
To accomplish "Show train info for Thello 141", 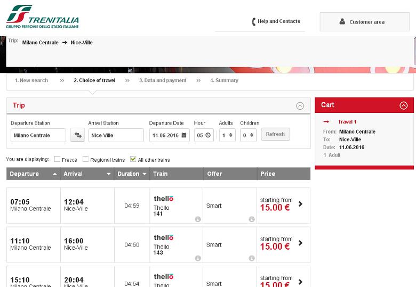I will click(198, 219).
